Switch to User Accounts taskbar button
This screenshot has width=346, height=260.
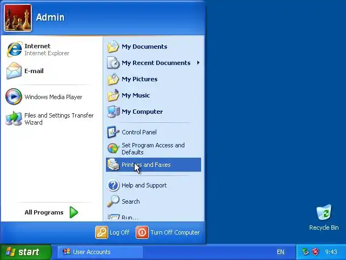(x=101, y=252)
